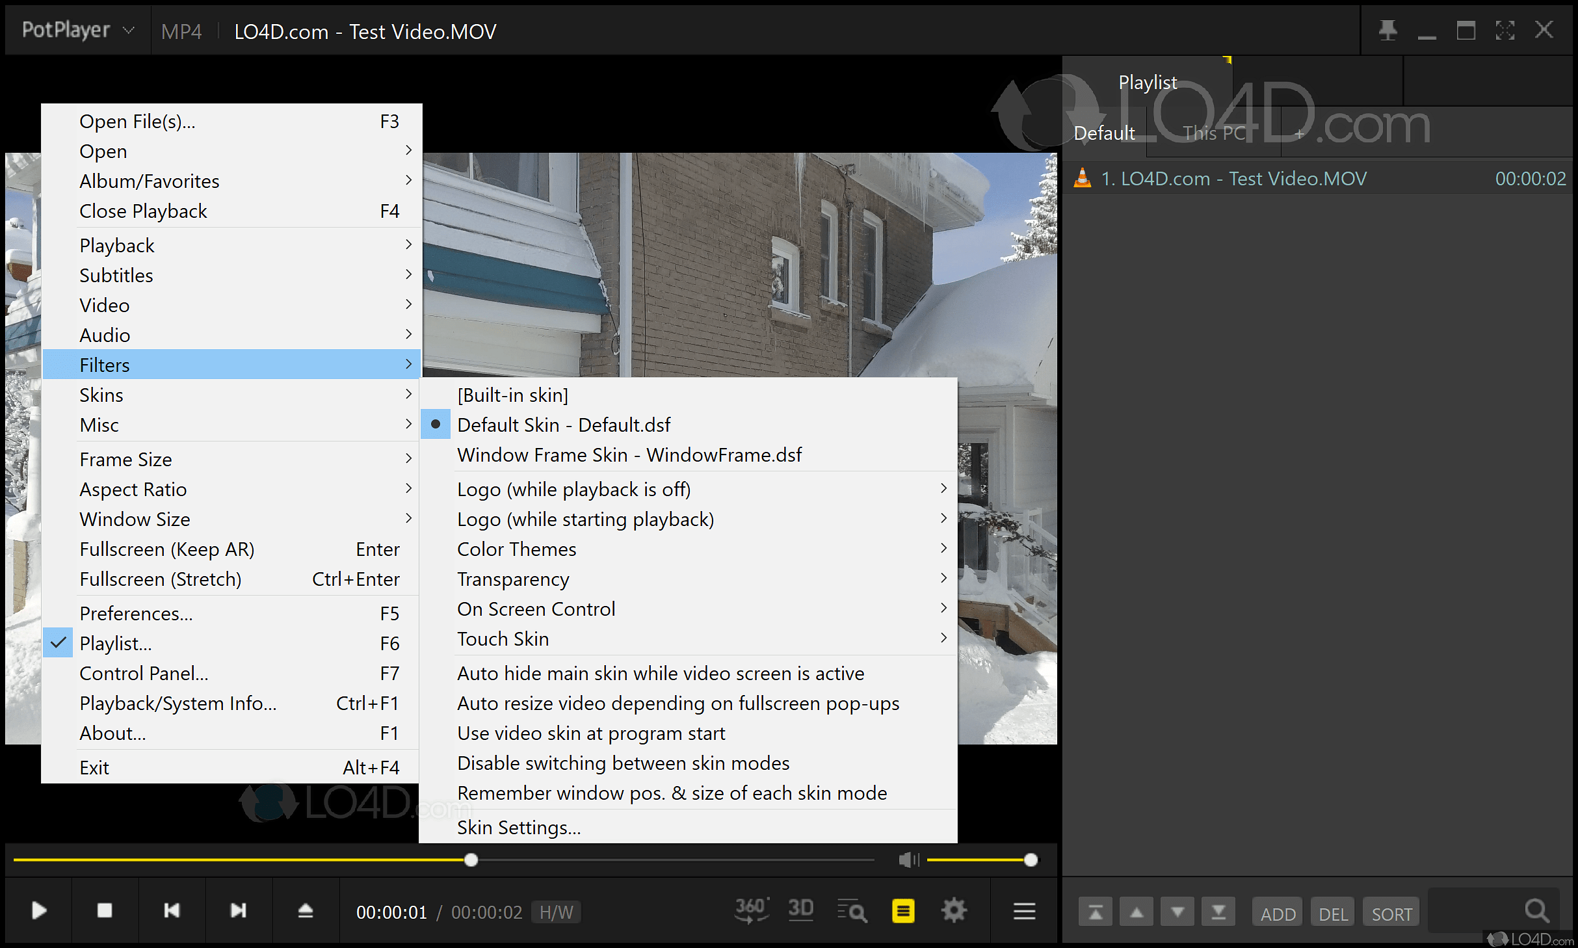Pin window on top icon
1578x948 pixels.
(1387, 31)
